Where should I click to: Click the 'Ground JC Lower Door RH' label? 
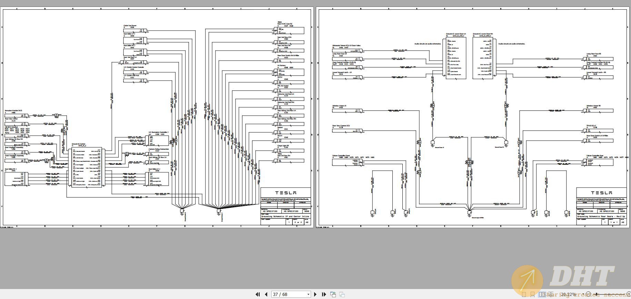pos(483,34)
